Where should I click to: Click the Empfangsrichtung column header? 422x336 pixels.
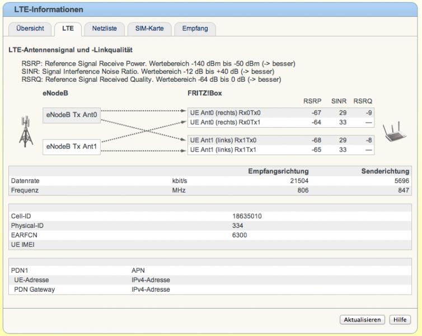tap(278, 171)
